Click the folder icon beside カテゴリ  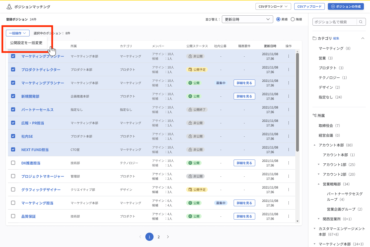315,38
